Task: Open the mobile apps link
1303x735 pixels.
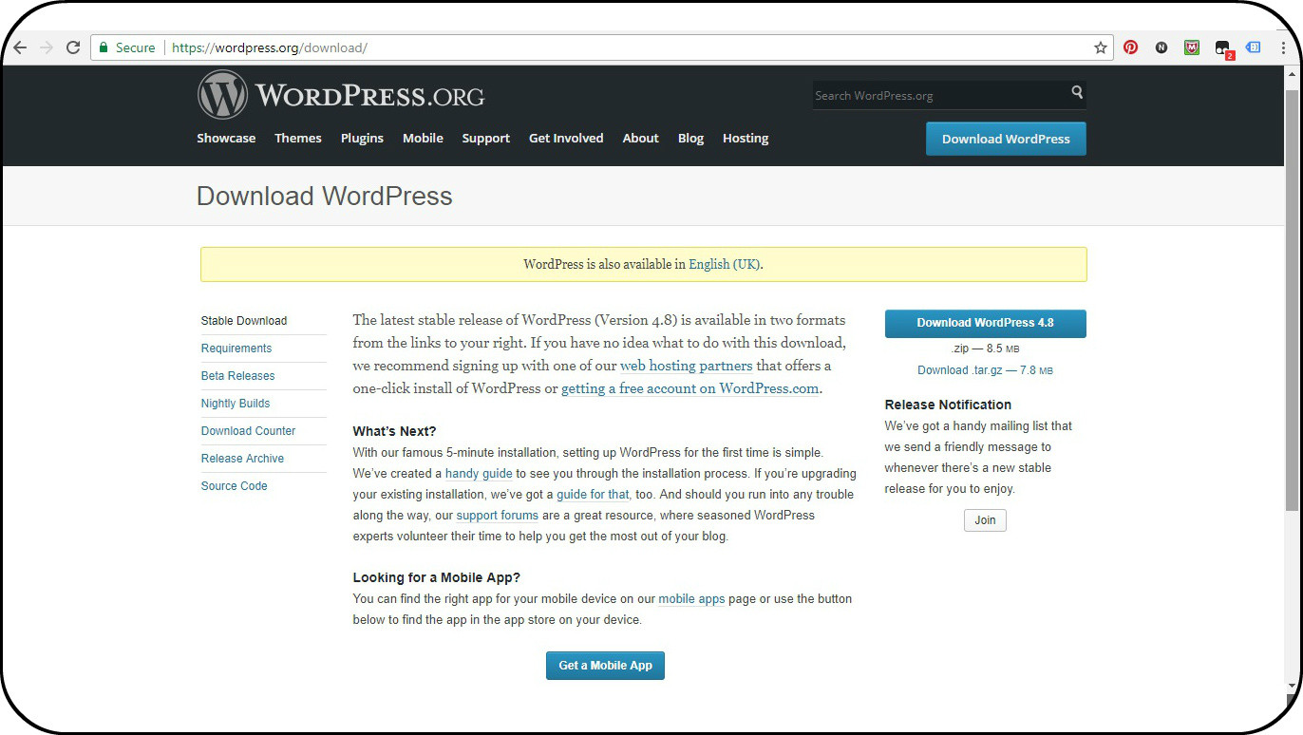Action: [x=691, y=598]
